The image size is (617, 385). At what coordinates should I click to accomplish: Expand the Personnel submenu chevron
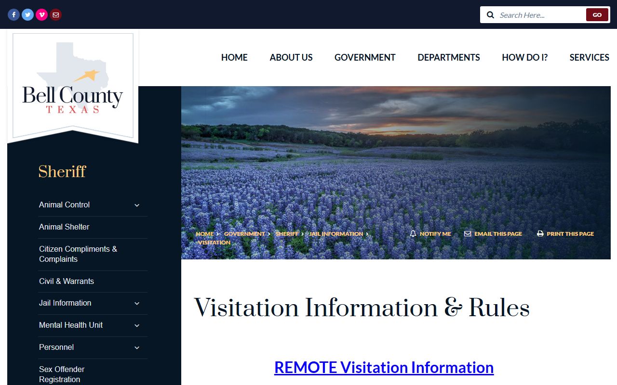(x=137, y=348)
